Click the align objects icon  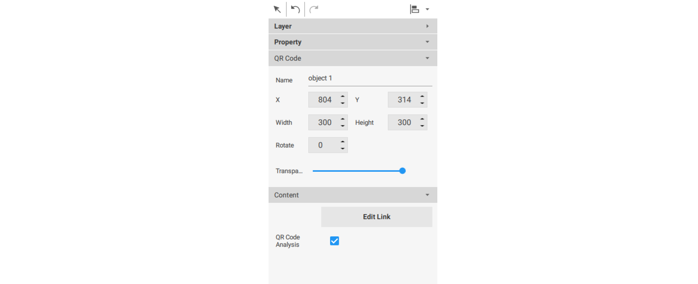[414, 9]
